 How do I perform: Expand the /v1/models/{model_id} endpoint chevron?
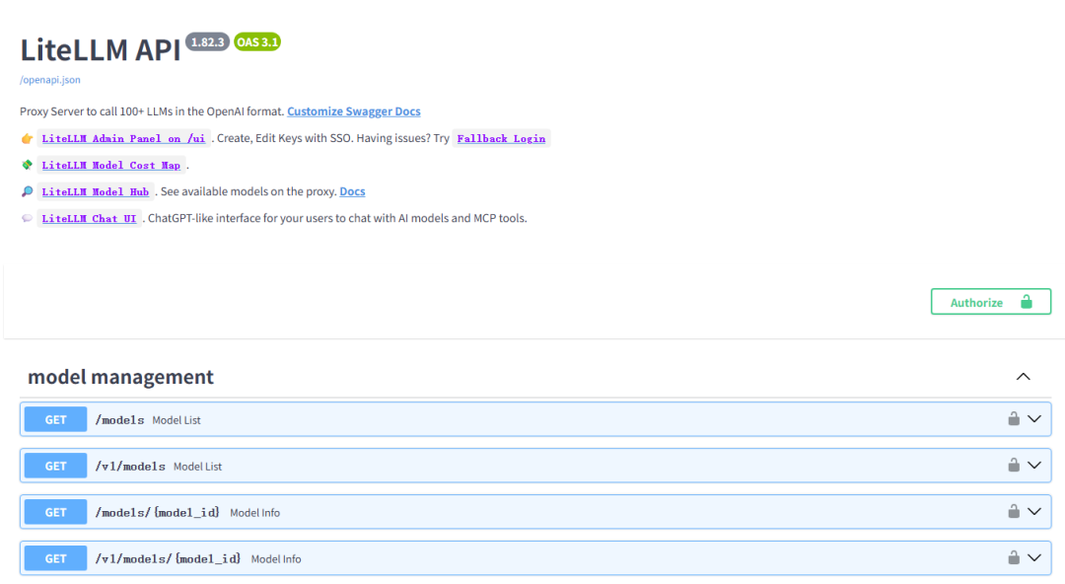pos(1034,558)
